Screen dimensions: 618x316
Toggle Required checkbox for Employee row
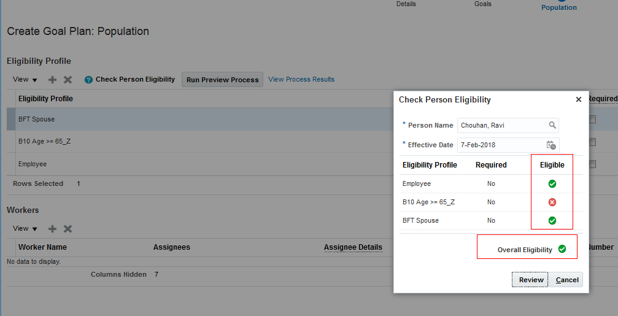tap(592, 164)
